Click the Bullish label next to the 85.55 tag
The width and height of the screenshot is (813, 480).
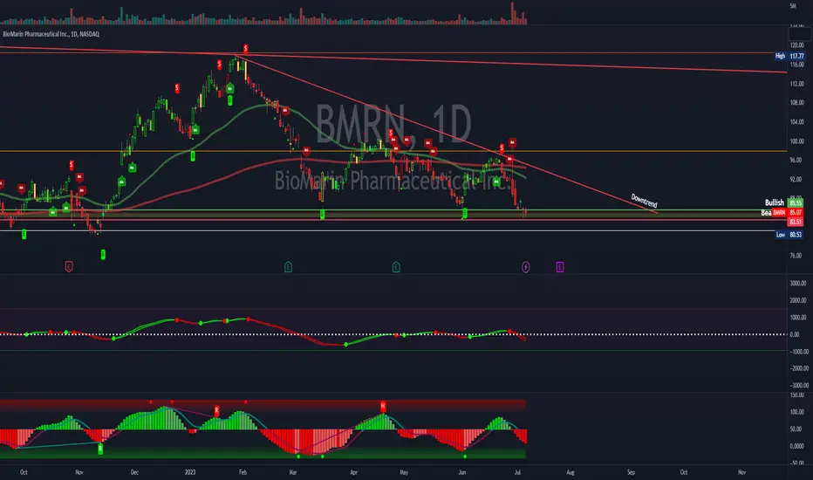point(775,202)
